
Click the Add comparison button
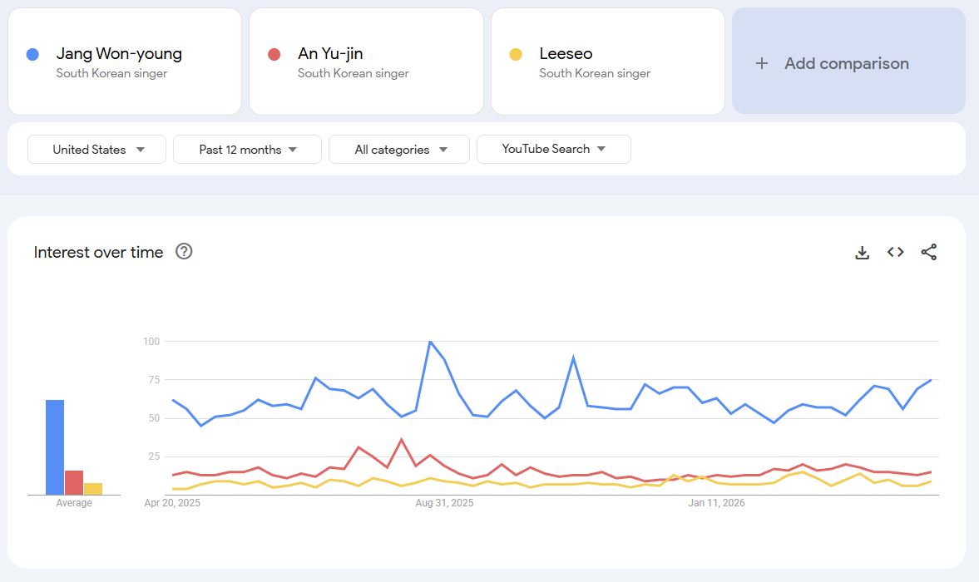tap(848, 62)
